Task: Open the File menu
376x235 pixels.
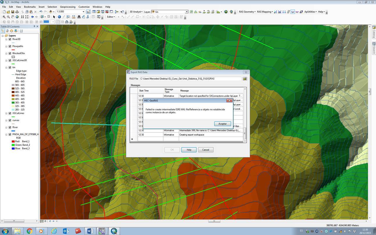Action: [4, 7]
